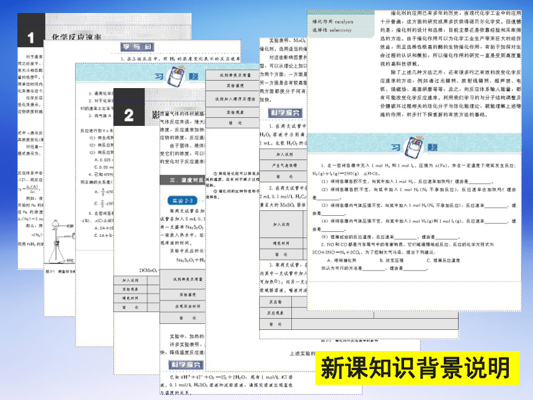
Task: Click the 选择性 selectivity term
Action: (x=332, y=30)
